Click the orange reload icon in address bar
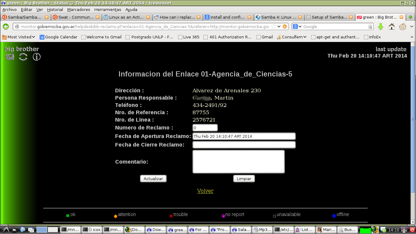Screen dimensions: 416x234 click(x=285, y=27)
